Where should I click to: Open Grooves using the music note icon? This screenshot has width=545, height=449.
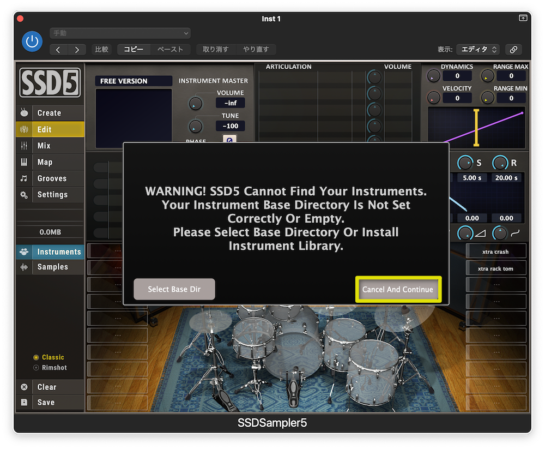tap(25, 178)
